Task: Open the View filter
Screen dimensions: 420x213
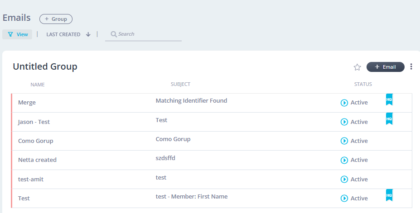Action: pyautogui.click(x=18, y=34)
